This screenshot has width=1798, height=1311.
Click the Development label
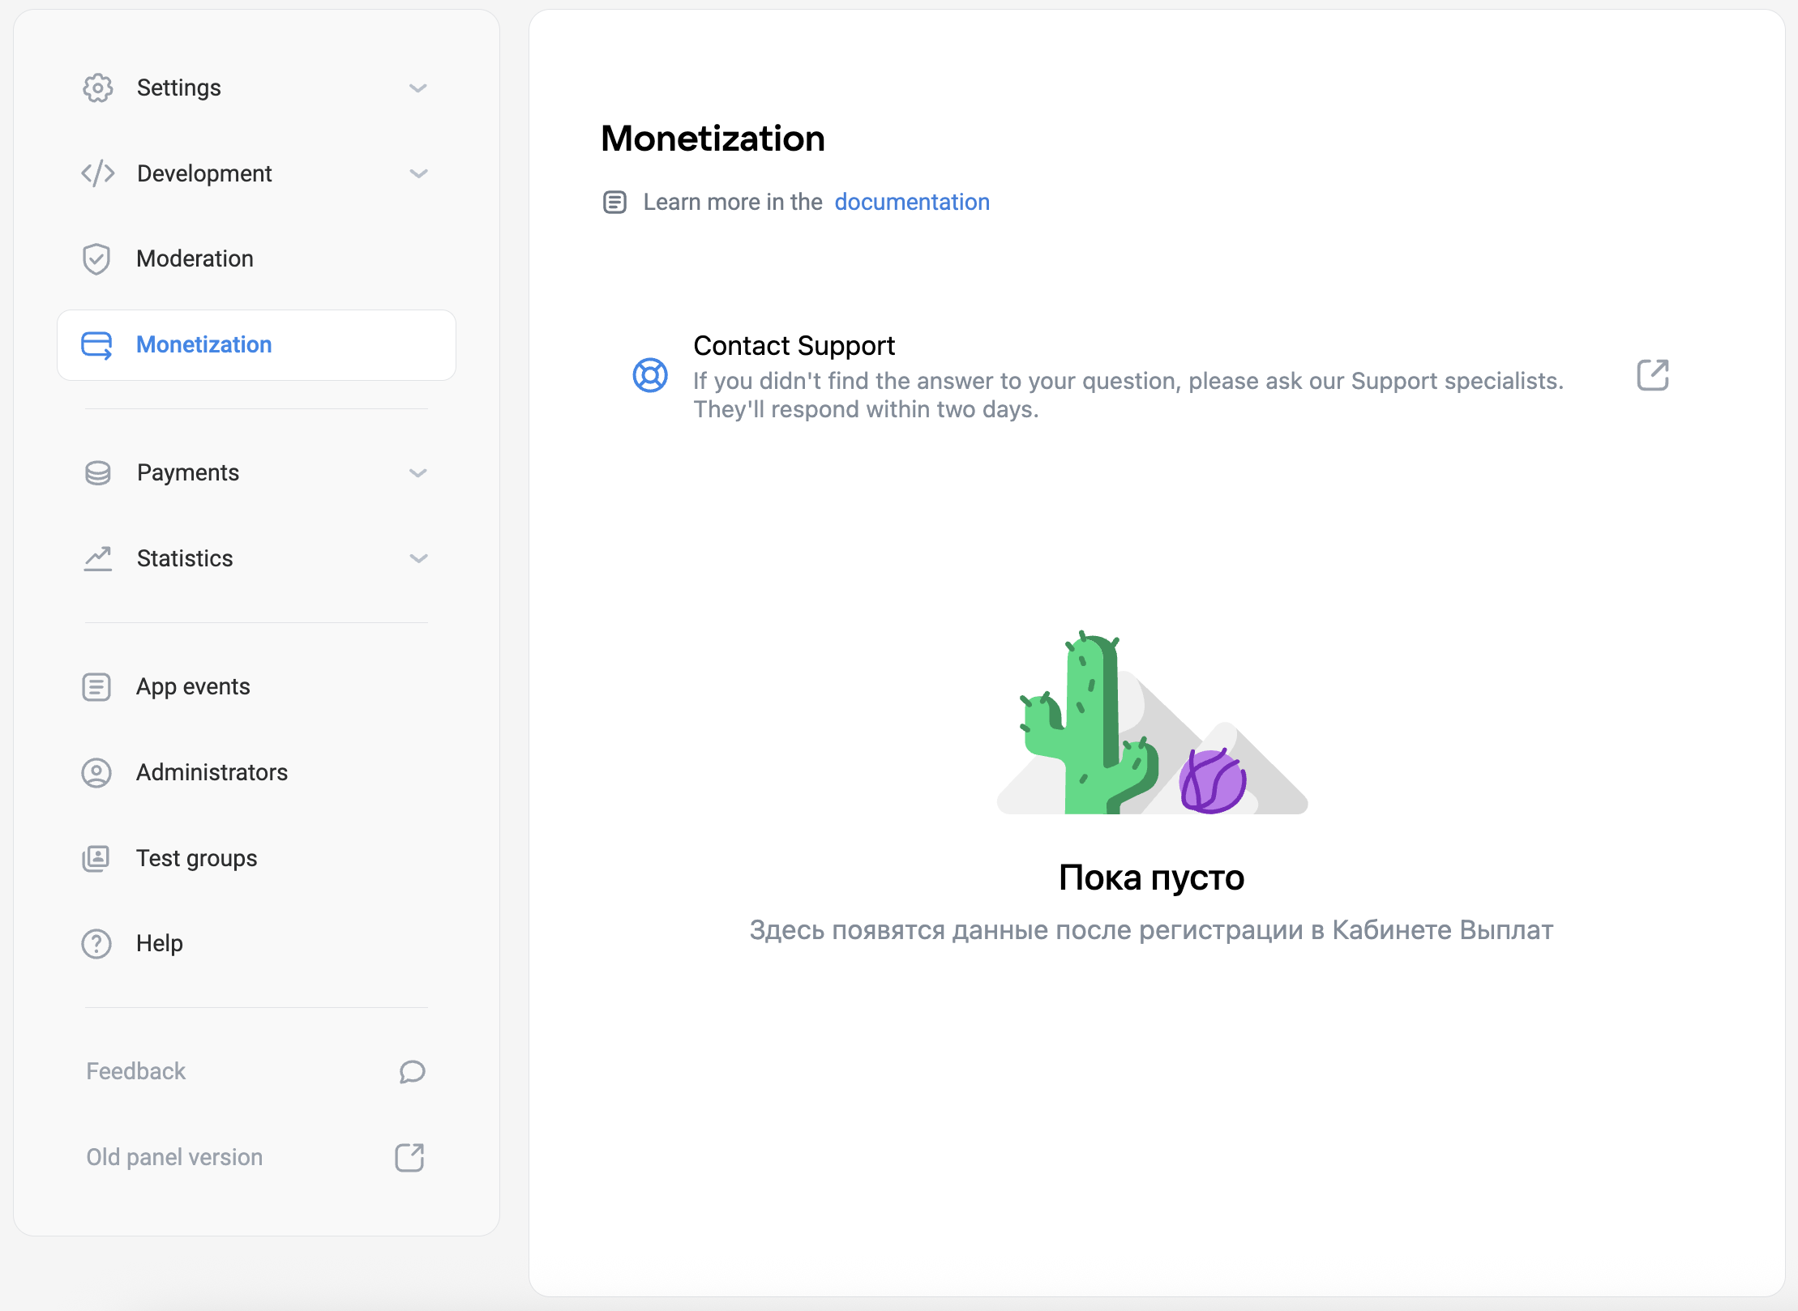coord(204,173)
